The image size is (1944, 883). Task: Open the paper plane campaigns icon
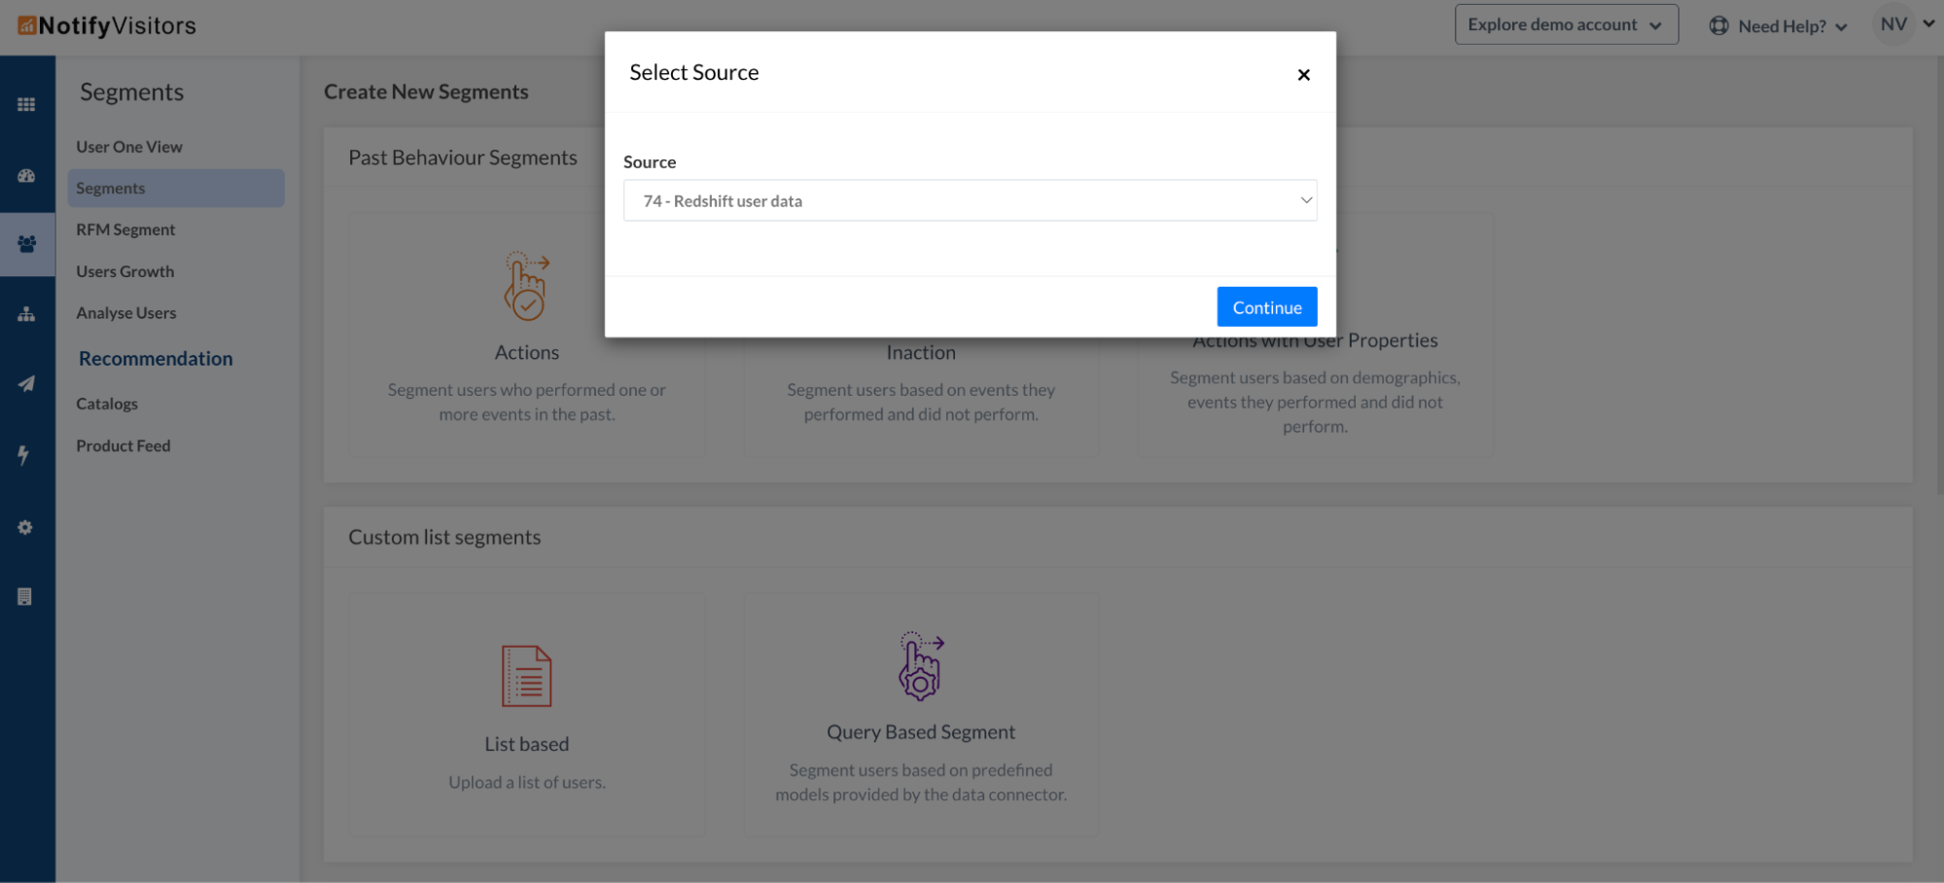(26, 384)
